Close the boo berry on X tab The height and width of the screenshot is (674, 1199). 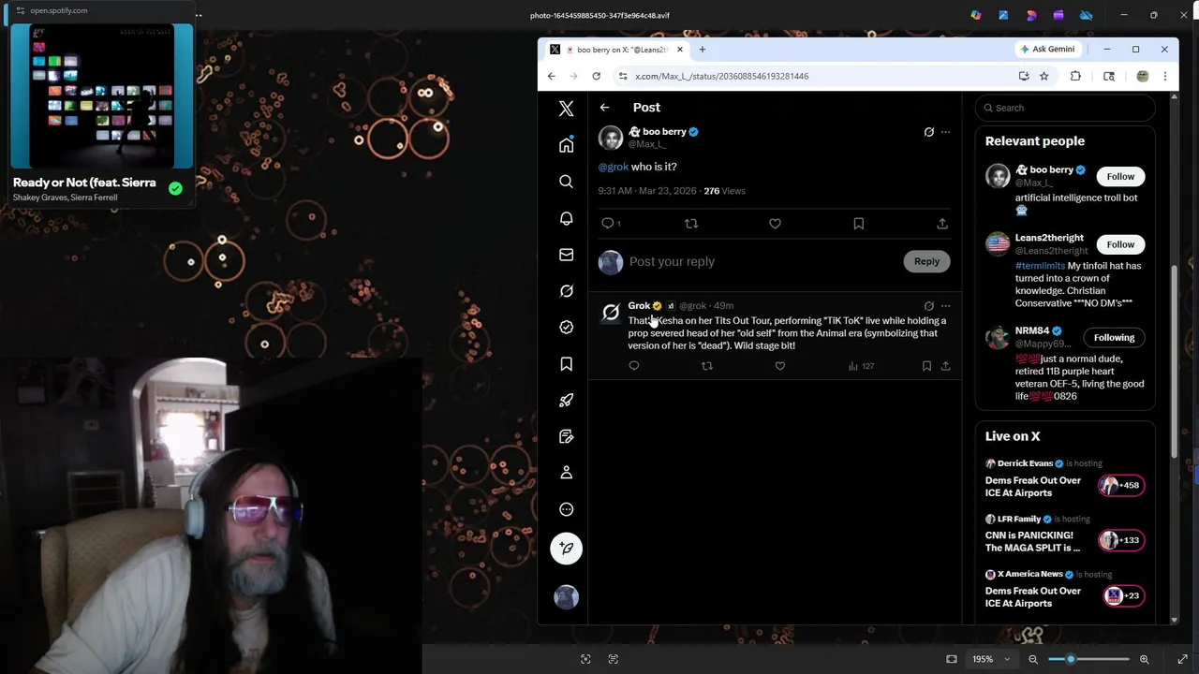pyautogui.click(x=680, y=50)
